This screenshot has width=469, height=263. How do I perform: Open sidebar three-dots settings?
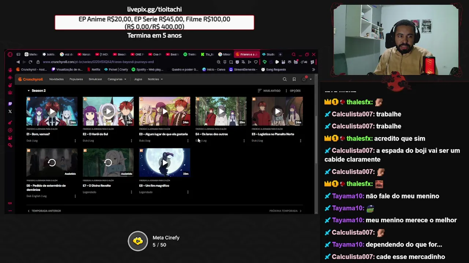10,211
